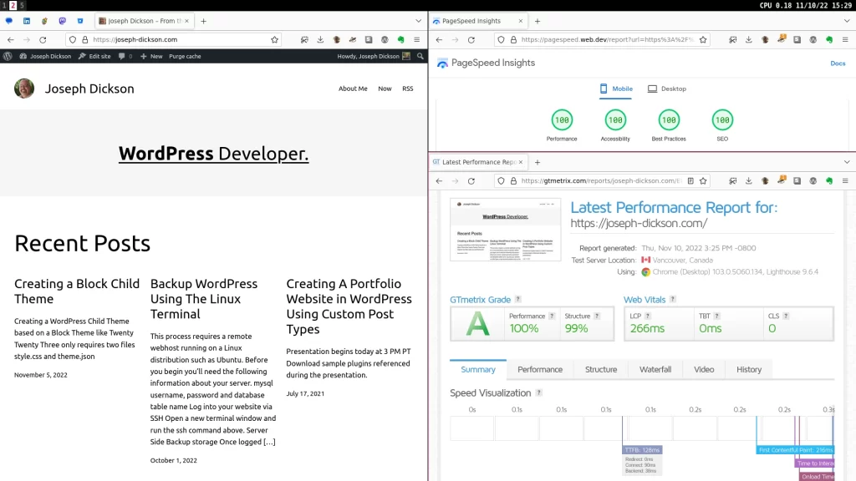The height and width of the screenshot is (481, 856).
Task: Click the GTmetrix report page thumbnail
Action: (x=505, y=230)
